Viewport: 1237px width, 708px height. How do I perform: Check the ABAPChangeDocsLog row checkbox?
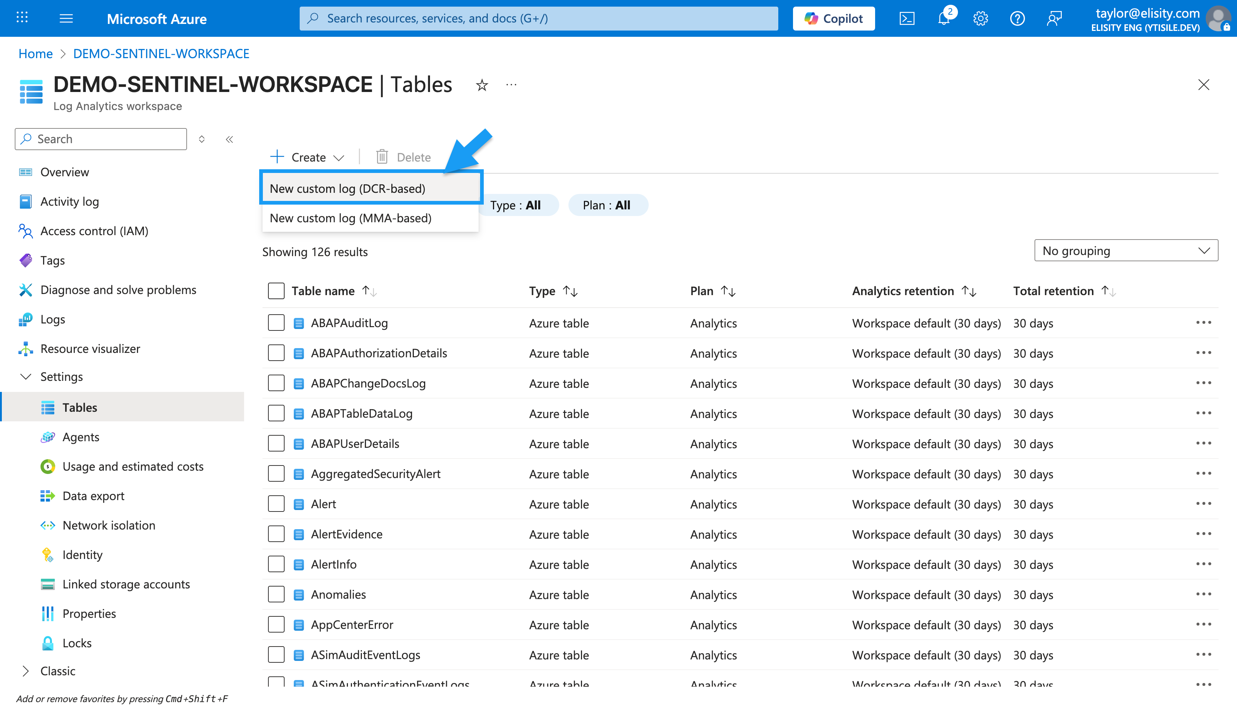click(276, 383)
